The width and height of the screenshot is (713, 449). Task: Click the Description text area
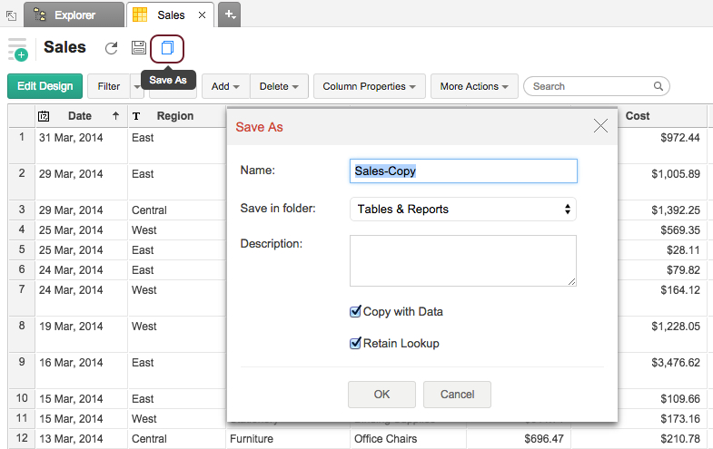pos(462,260)
